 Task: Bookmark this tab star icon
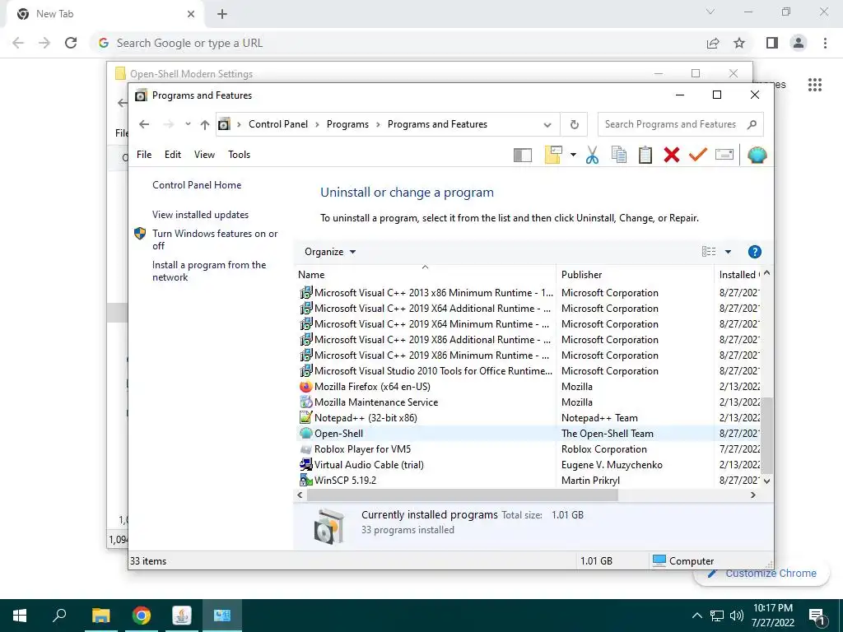pos(739,43)
